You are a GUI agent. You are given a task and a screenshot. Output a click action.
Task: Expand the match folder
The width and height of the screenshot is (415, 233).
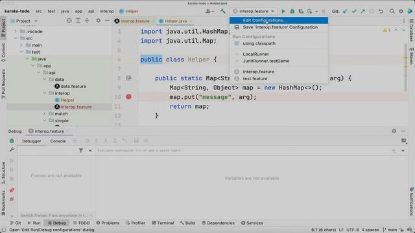(x=45, y=114)
